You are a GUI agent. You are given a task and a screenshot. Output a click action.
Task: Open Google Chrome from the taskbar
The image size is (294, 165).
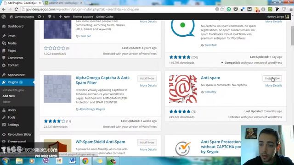pos(85,161)
